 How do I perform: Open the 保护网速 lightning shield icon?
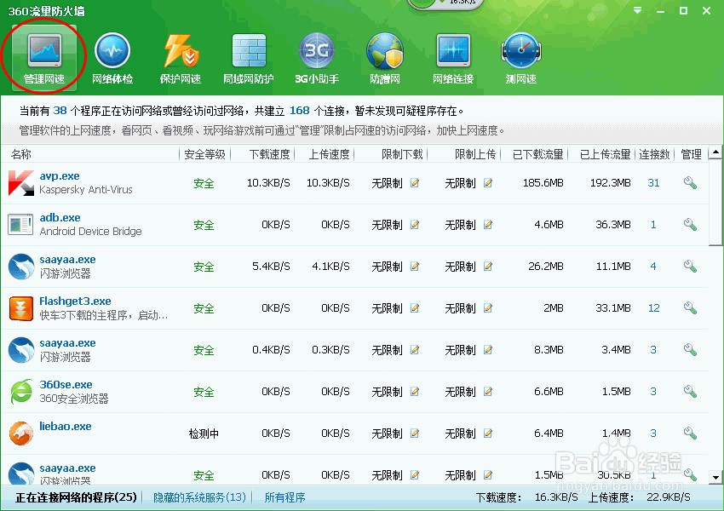(x=181, y=58)
